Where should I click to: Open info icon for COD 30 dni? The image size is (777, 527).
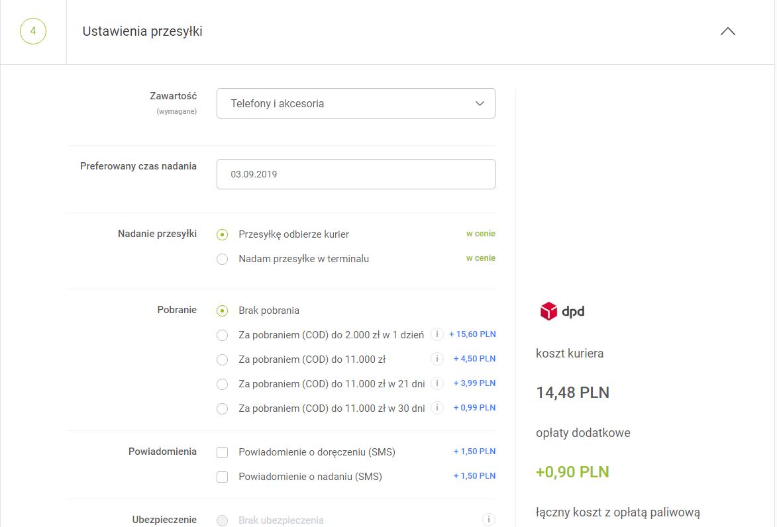pyautogui.click(x=437, y=408)
